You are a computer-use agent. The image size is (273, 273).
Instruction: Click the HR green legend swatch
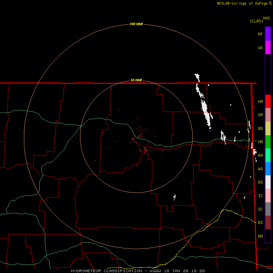(268, 142)
